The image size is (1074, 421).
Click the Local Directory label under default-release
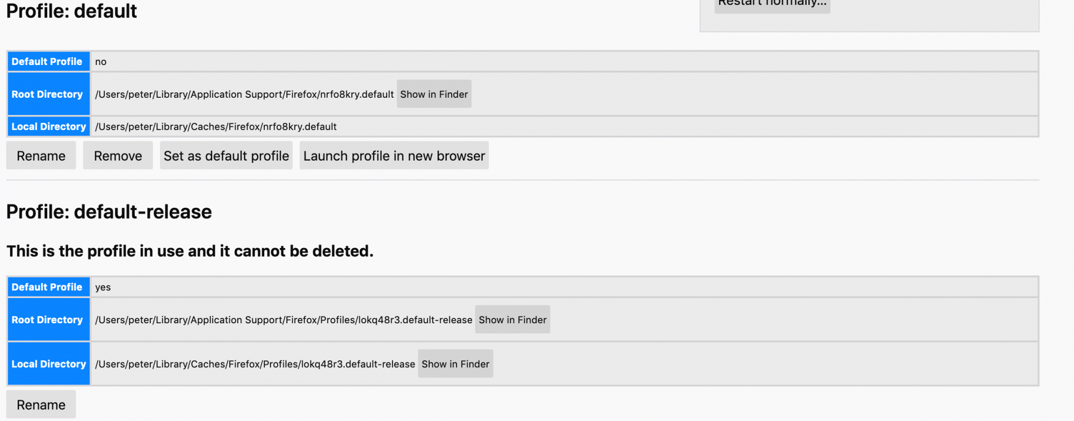tap(49, 364)
